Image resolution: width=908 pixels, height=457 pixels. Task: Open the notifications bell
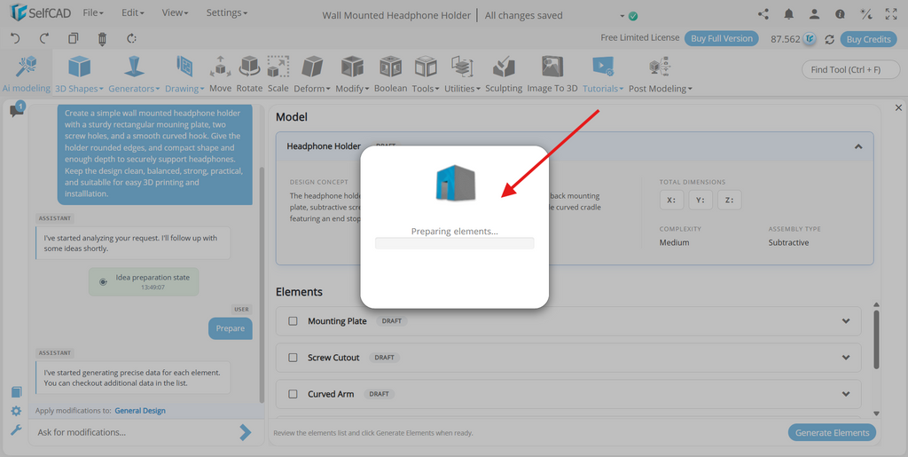click(x=788, y=14)
